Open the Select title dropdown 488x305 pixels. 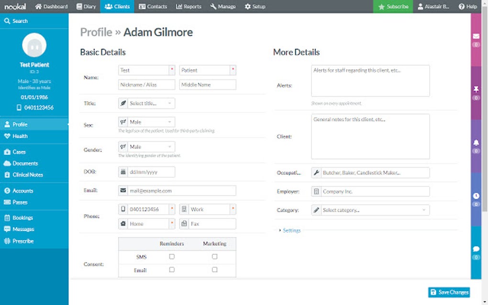[x=146, y=103]
